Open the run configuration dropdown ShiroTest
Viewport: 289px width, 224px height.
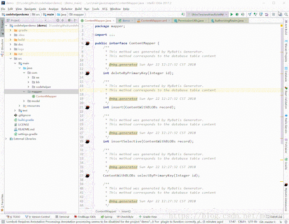click(x=207, y=14)
